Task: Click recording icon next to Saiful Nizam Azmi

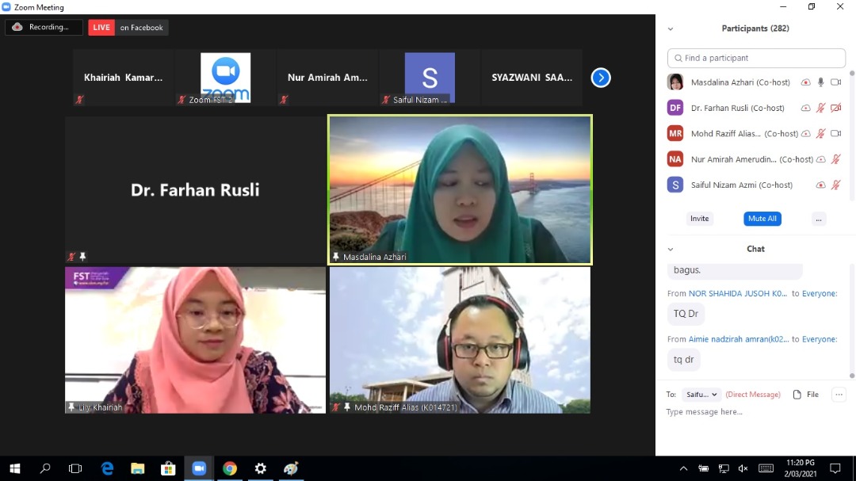Action: 820,185
